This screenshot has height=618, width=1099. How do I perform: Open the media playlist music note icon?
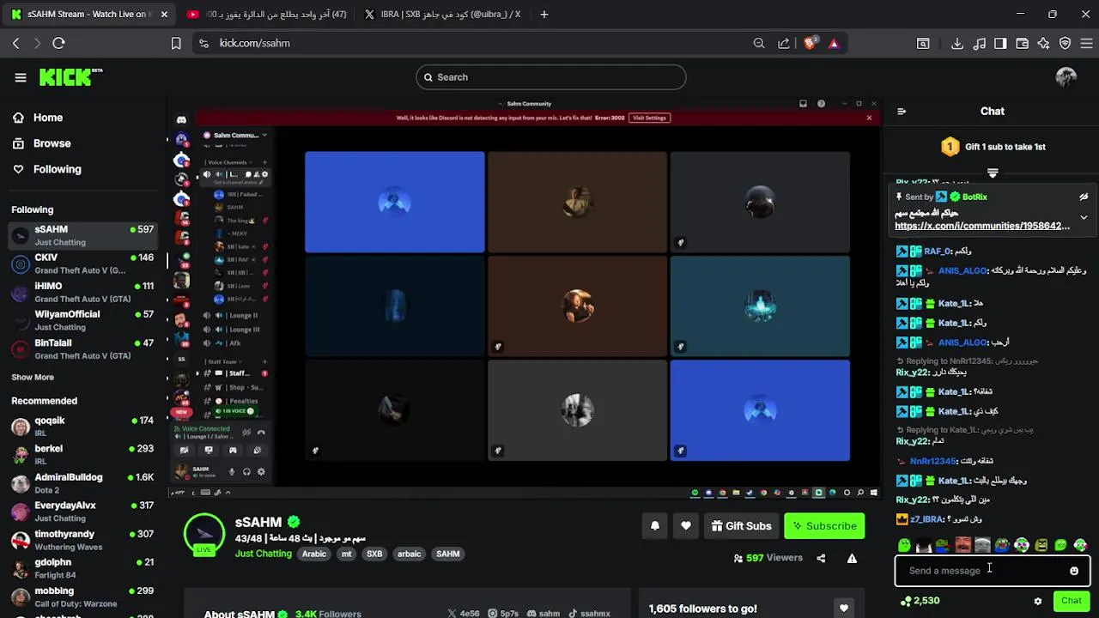pos(980,43)
